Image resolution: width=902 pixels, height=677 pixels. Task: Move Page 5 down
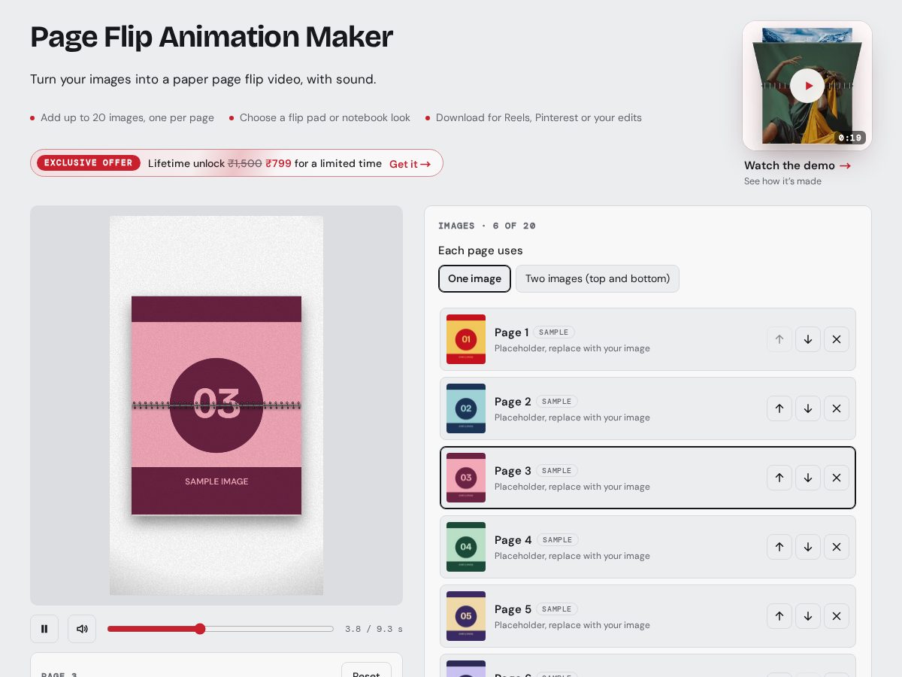click(808, 616)
